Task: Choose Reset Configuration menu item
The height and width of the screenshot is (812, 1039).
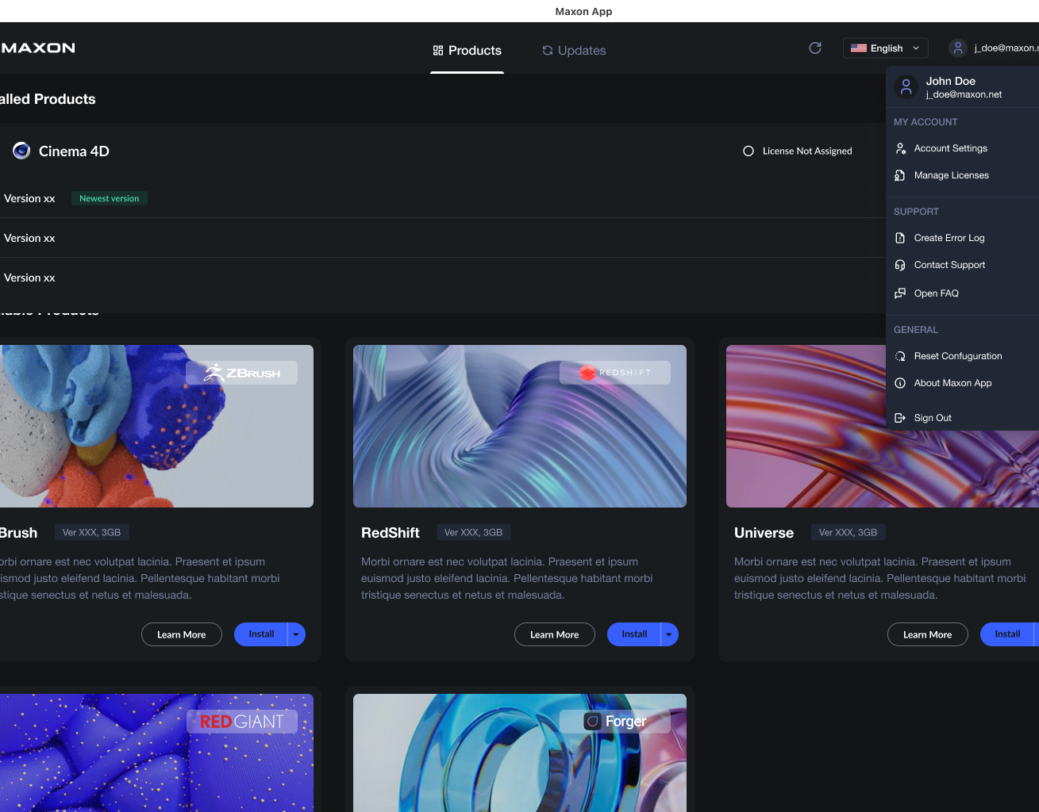Action: coord(962,356)
